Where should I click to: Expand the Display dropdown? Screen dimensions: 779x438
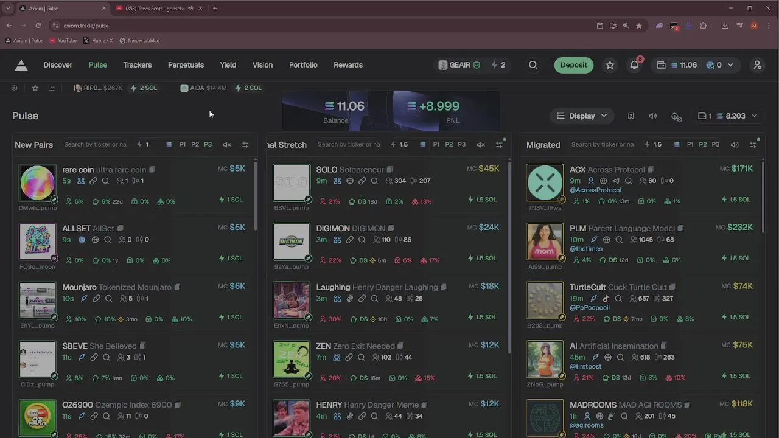click(x=582, y=116)
